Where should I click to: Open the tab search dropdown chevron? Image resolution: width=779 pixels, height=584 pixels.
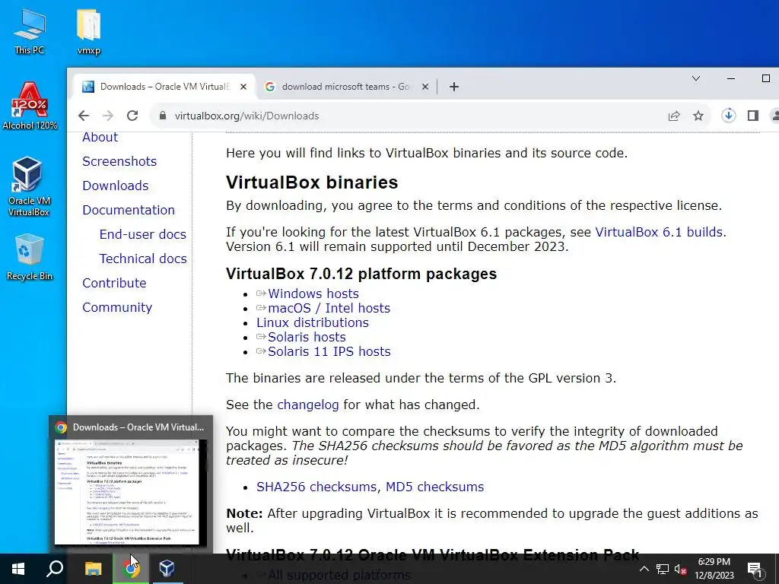pos(696,78)
